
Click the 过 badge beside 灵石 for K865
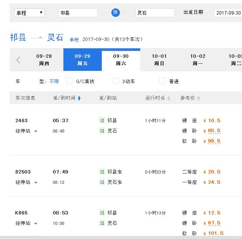click(102, 223)
